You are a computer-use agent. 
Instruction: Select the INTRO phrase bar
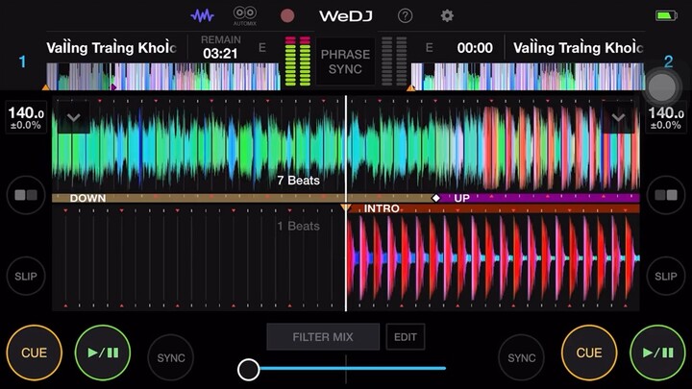point(493,208)
